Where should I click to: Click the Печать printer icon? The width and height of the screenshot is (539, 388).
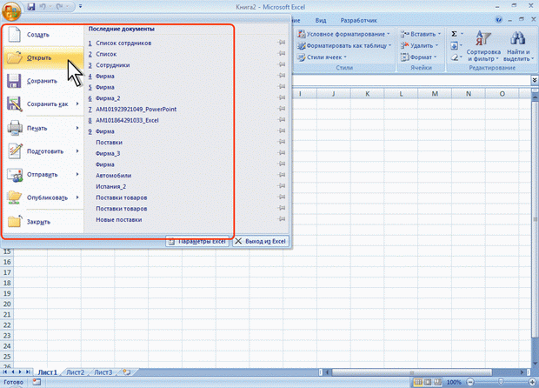15,128
